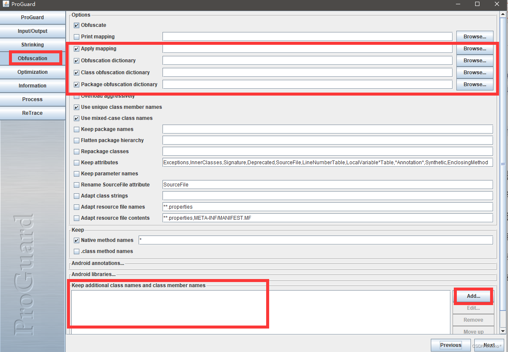Focus the Obfuscation dictionary file field
The width and height of the screenshot is (508, 352).
(x=308, y=61)
